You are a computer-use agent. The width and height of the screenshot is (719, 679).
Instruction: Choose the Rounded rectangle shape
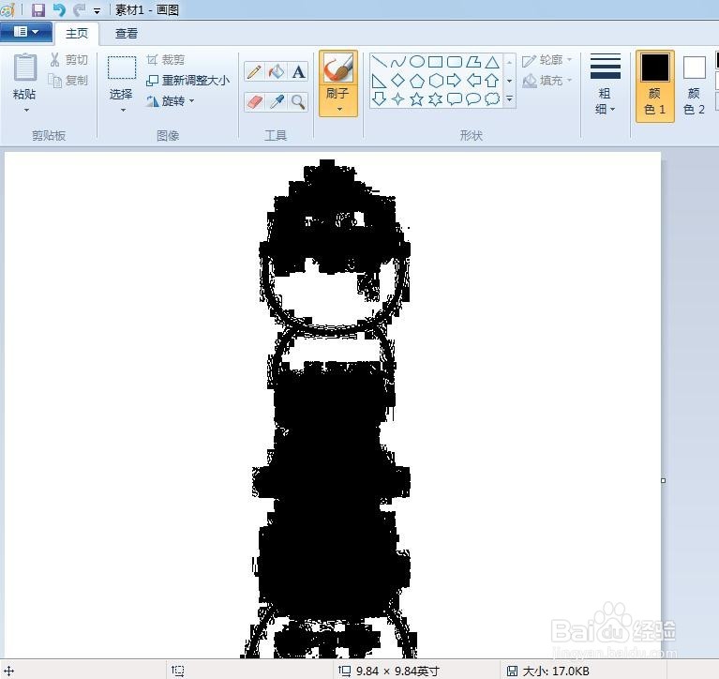click(454, 62)
